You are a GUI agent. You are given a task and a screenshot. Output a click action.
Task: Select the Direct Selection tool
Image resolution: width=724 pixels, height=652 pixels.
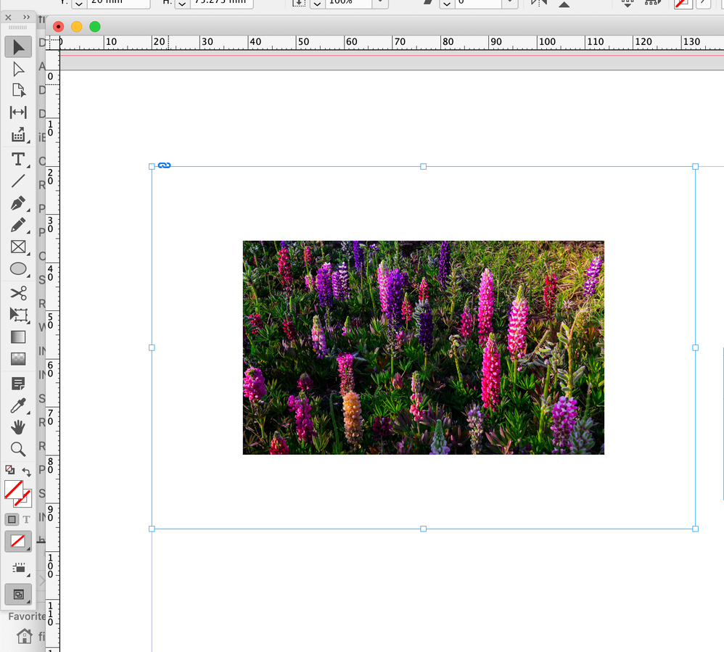18,69
